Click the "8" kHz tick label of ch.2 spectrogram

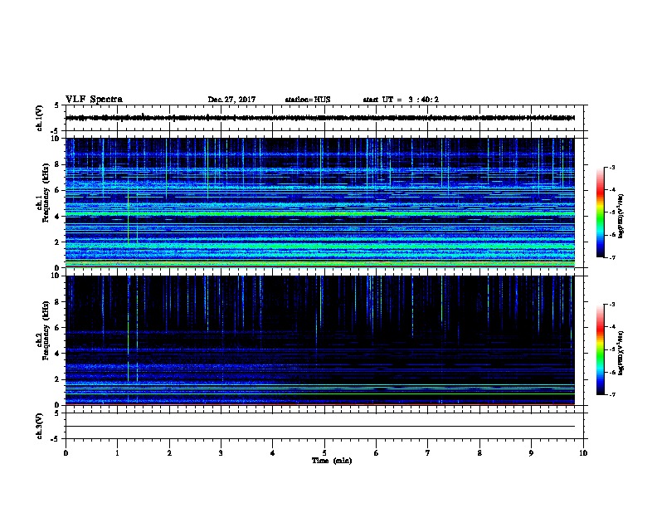[56, 302]
